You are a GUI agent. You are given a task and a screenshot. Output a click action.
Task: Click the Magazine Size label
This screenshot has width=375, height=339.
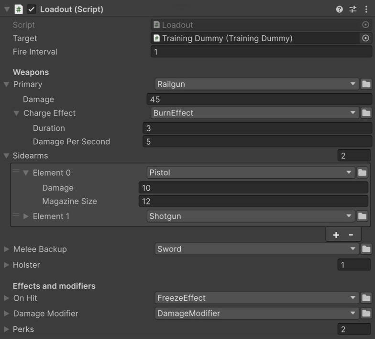[x=70, y=201]
